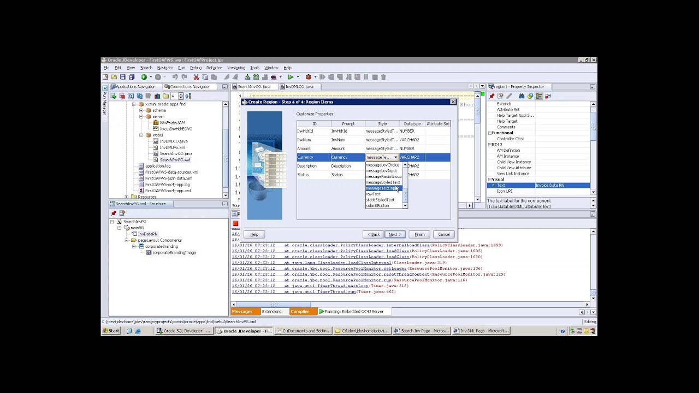Open the File menu
The width and height of the screenshot is (699, 393).
pos(106,68)
